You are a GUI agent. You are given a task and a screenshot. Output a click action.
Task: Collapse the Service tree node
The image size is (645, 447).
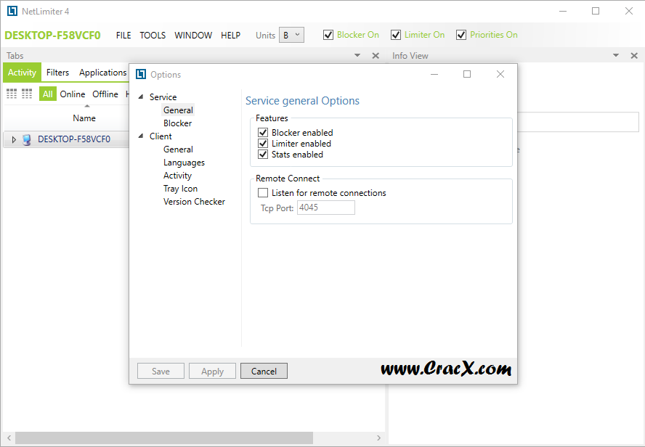141,97
